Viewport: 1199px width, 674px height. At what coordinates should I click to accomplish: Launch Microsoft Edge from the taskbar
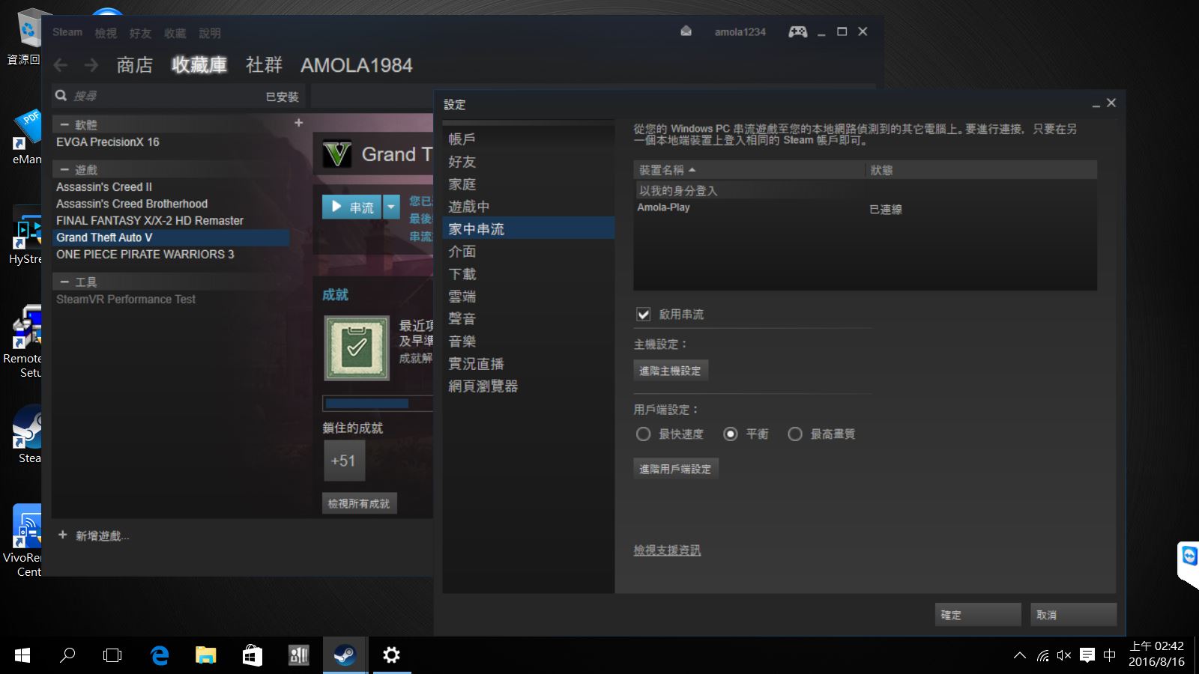click(159, 655)
